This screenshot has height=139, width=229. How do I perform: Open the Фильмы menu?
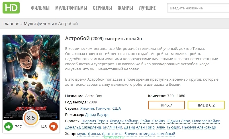tap(40, 8)
